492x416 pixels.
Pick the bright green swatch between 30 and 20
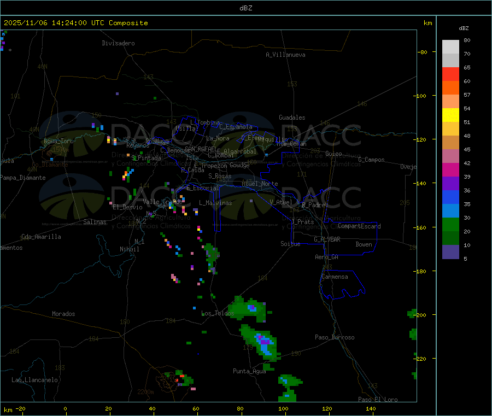pyautogui.click(x=450, y=224)
